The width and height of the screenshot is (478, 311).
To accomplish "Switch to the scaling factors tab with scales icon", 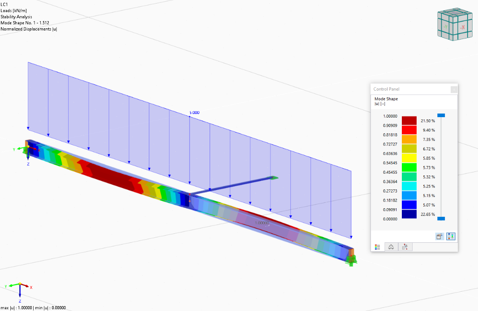I will [x=391, y=247].
